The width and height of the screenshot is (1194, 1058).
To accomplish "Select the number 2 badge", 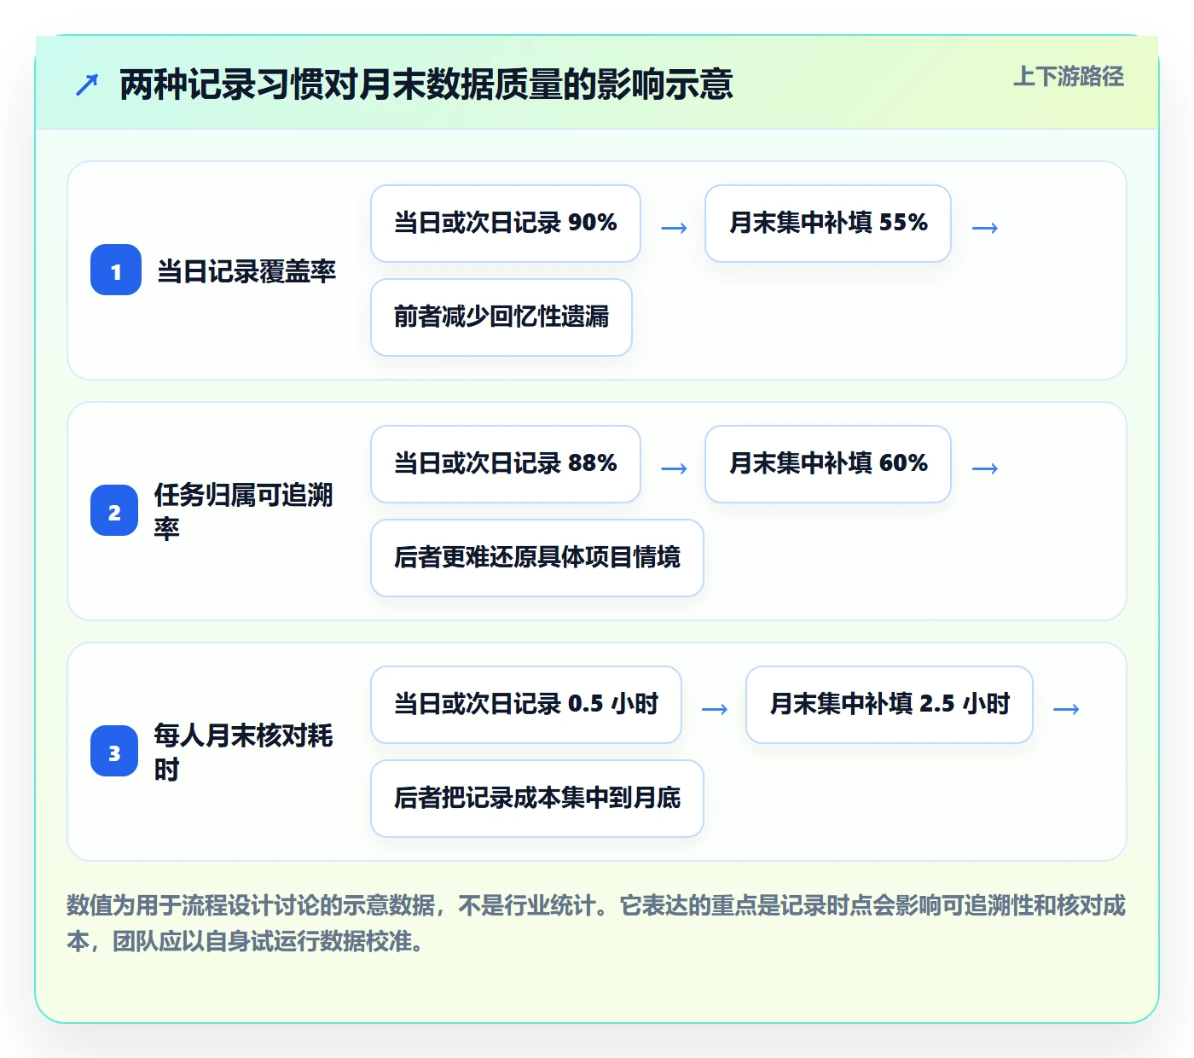I will (114, 511).
